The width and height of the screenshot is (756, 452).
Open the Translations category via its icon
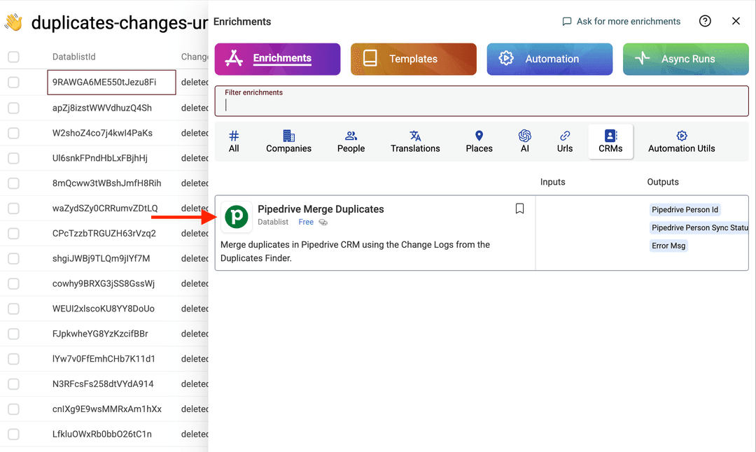coord(415,136)
